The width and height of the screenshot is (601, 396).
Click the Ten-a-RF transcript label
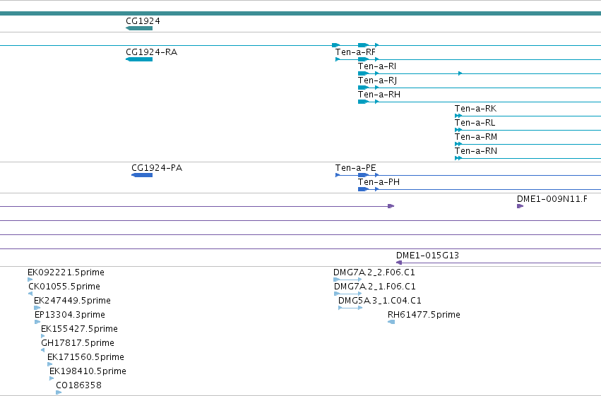click(x=355, y=52)
